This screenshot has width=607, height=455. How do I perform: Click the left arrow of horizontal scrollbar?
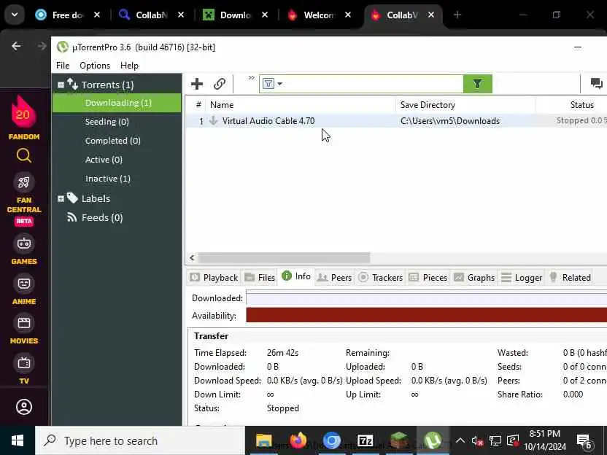click(x=192, y=257)
